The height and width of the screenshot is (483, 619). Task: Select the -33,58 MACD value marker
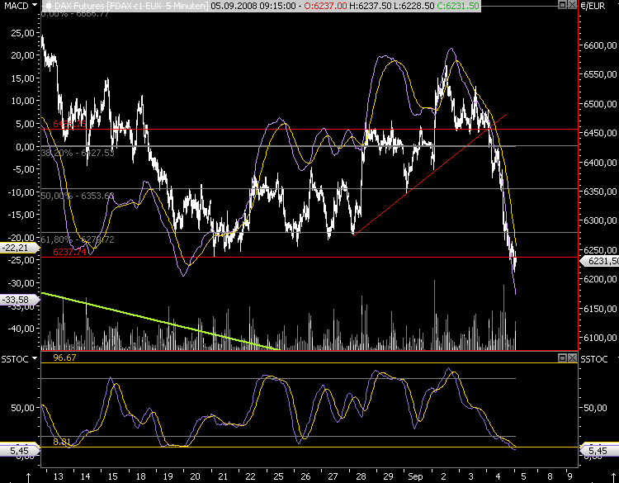(19, 300)
